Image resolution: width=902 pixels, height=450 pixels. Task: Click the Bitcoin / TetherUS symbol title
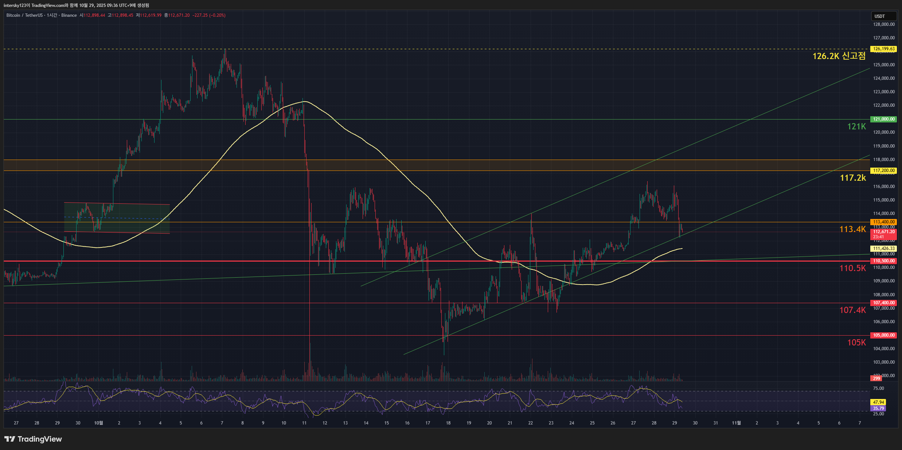click(24, 15)
